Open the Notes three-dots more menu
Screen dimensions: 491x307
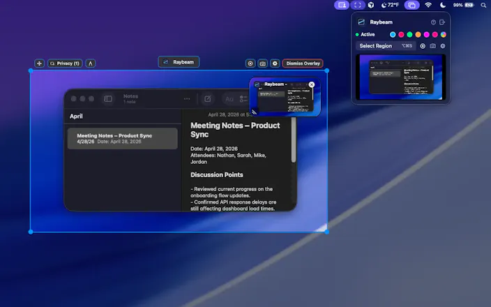coord(187,99)
